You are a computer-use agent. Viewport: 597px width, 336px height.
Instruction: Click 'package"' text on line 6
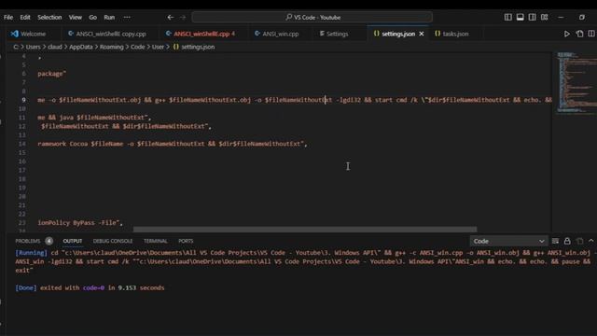click(52, 74)
